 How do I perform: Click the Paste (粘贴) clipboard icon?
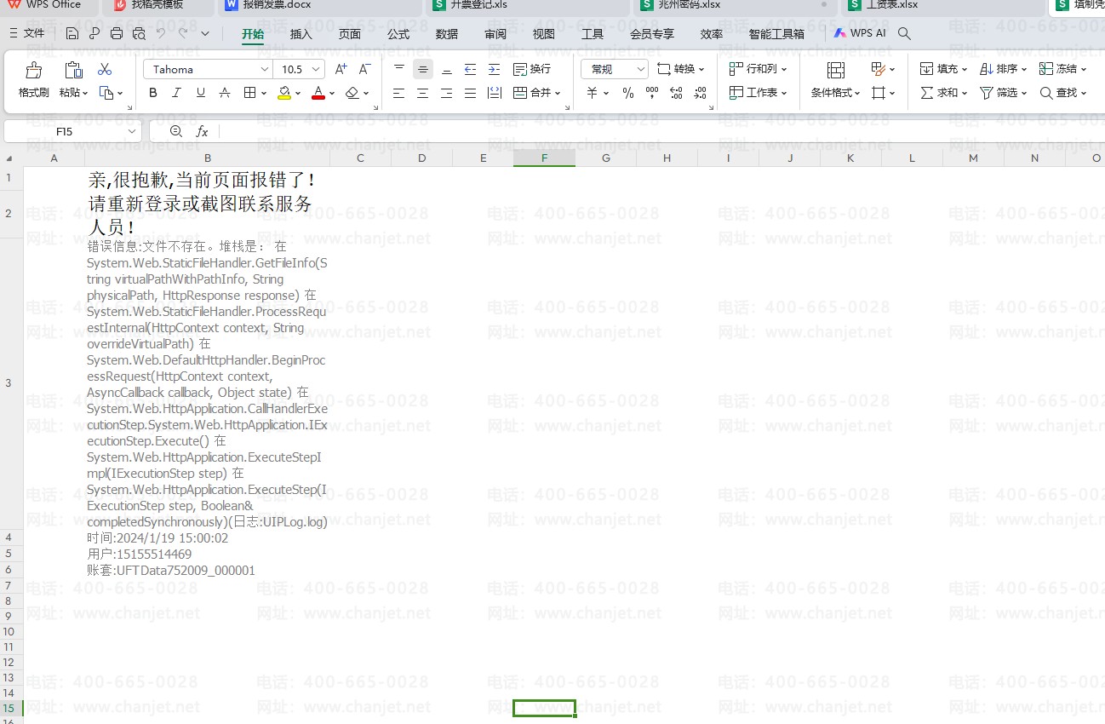(x=74, y=70)
